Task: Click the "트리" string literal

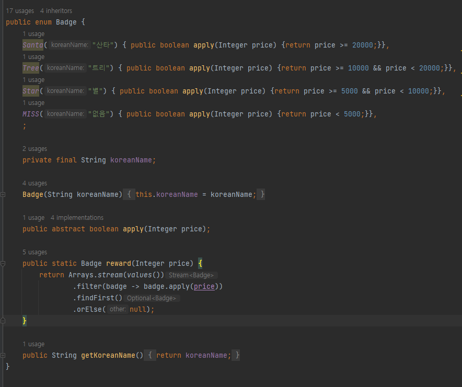Action: [99, 68]
